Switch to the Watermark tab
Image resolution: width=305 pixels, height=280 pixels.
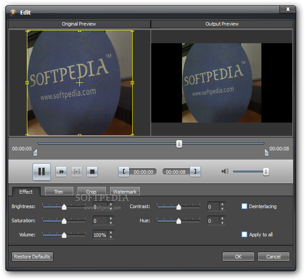[x=125, y=192]
